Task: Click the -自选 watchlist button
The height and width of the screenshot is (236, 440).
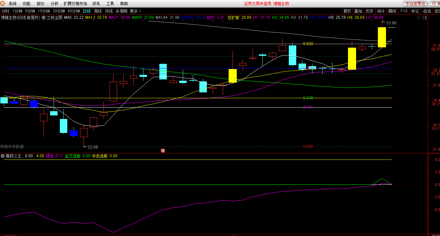Action: [x=427, y=11]
